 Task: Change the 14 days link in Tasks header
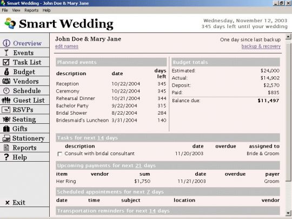101,138
